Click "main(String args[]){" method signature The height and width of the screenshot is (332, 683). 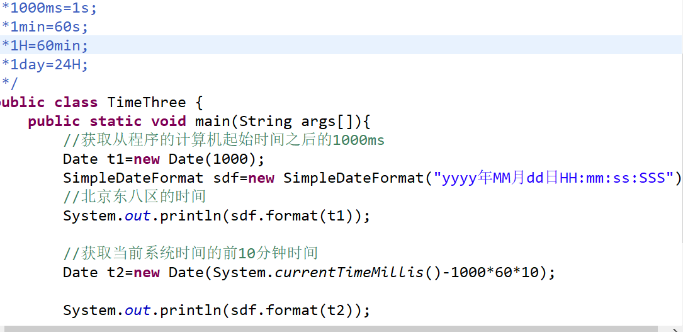283,121
